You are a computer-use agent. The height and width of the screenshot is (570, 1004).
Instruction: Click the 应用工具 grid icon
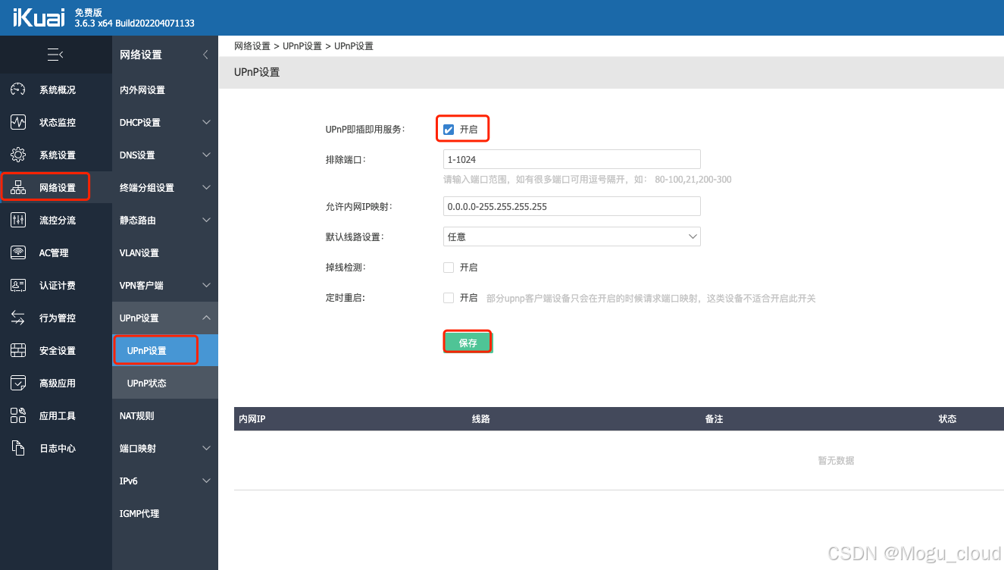(18, 415)
